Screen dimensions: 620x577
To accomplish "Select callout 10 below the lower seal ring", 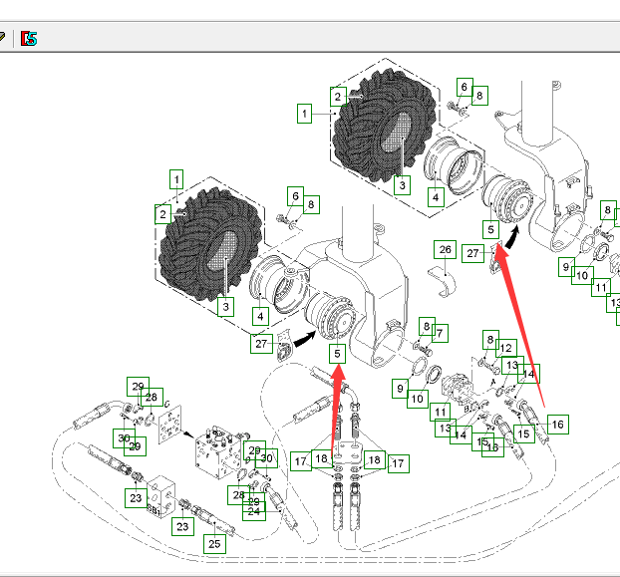I will 418,399.
